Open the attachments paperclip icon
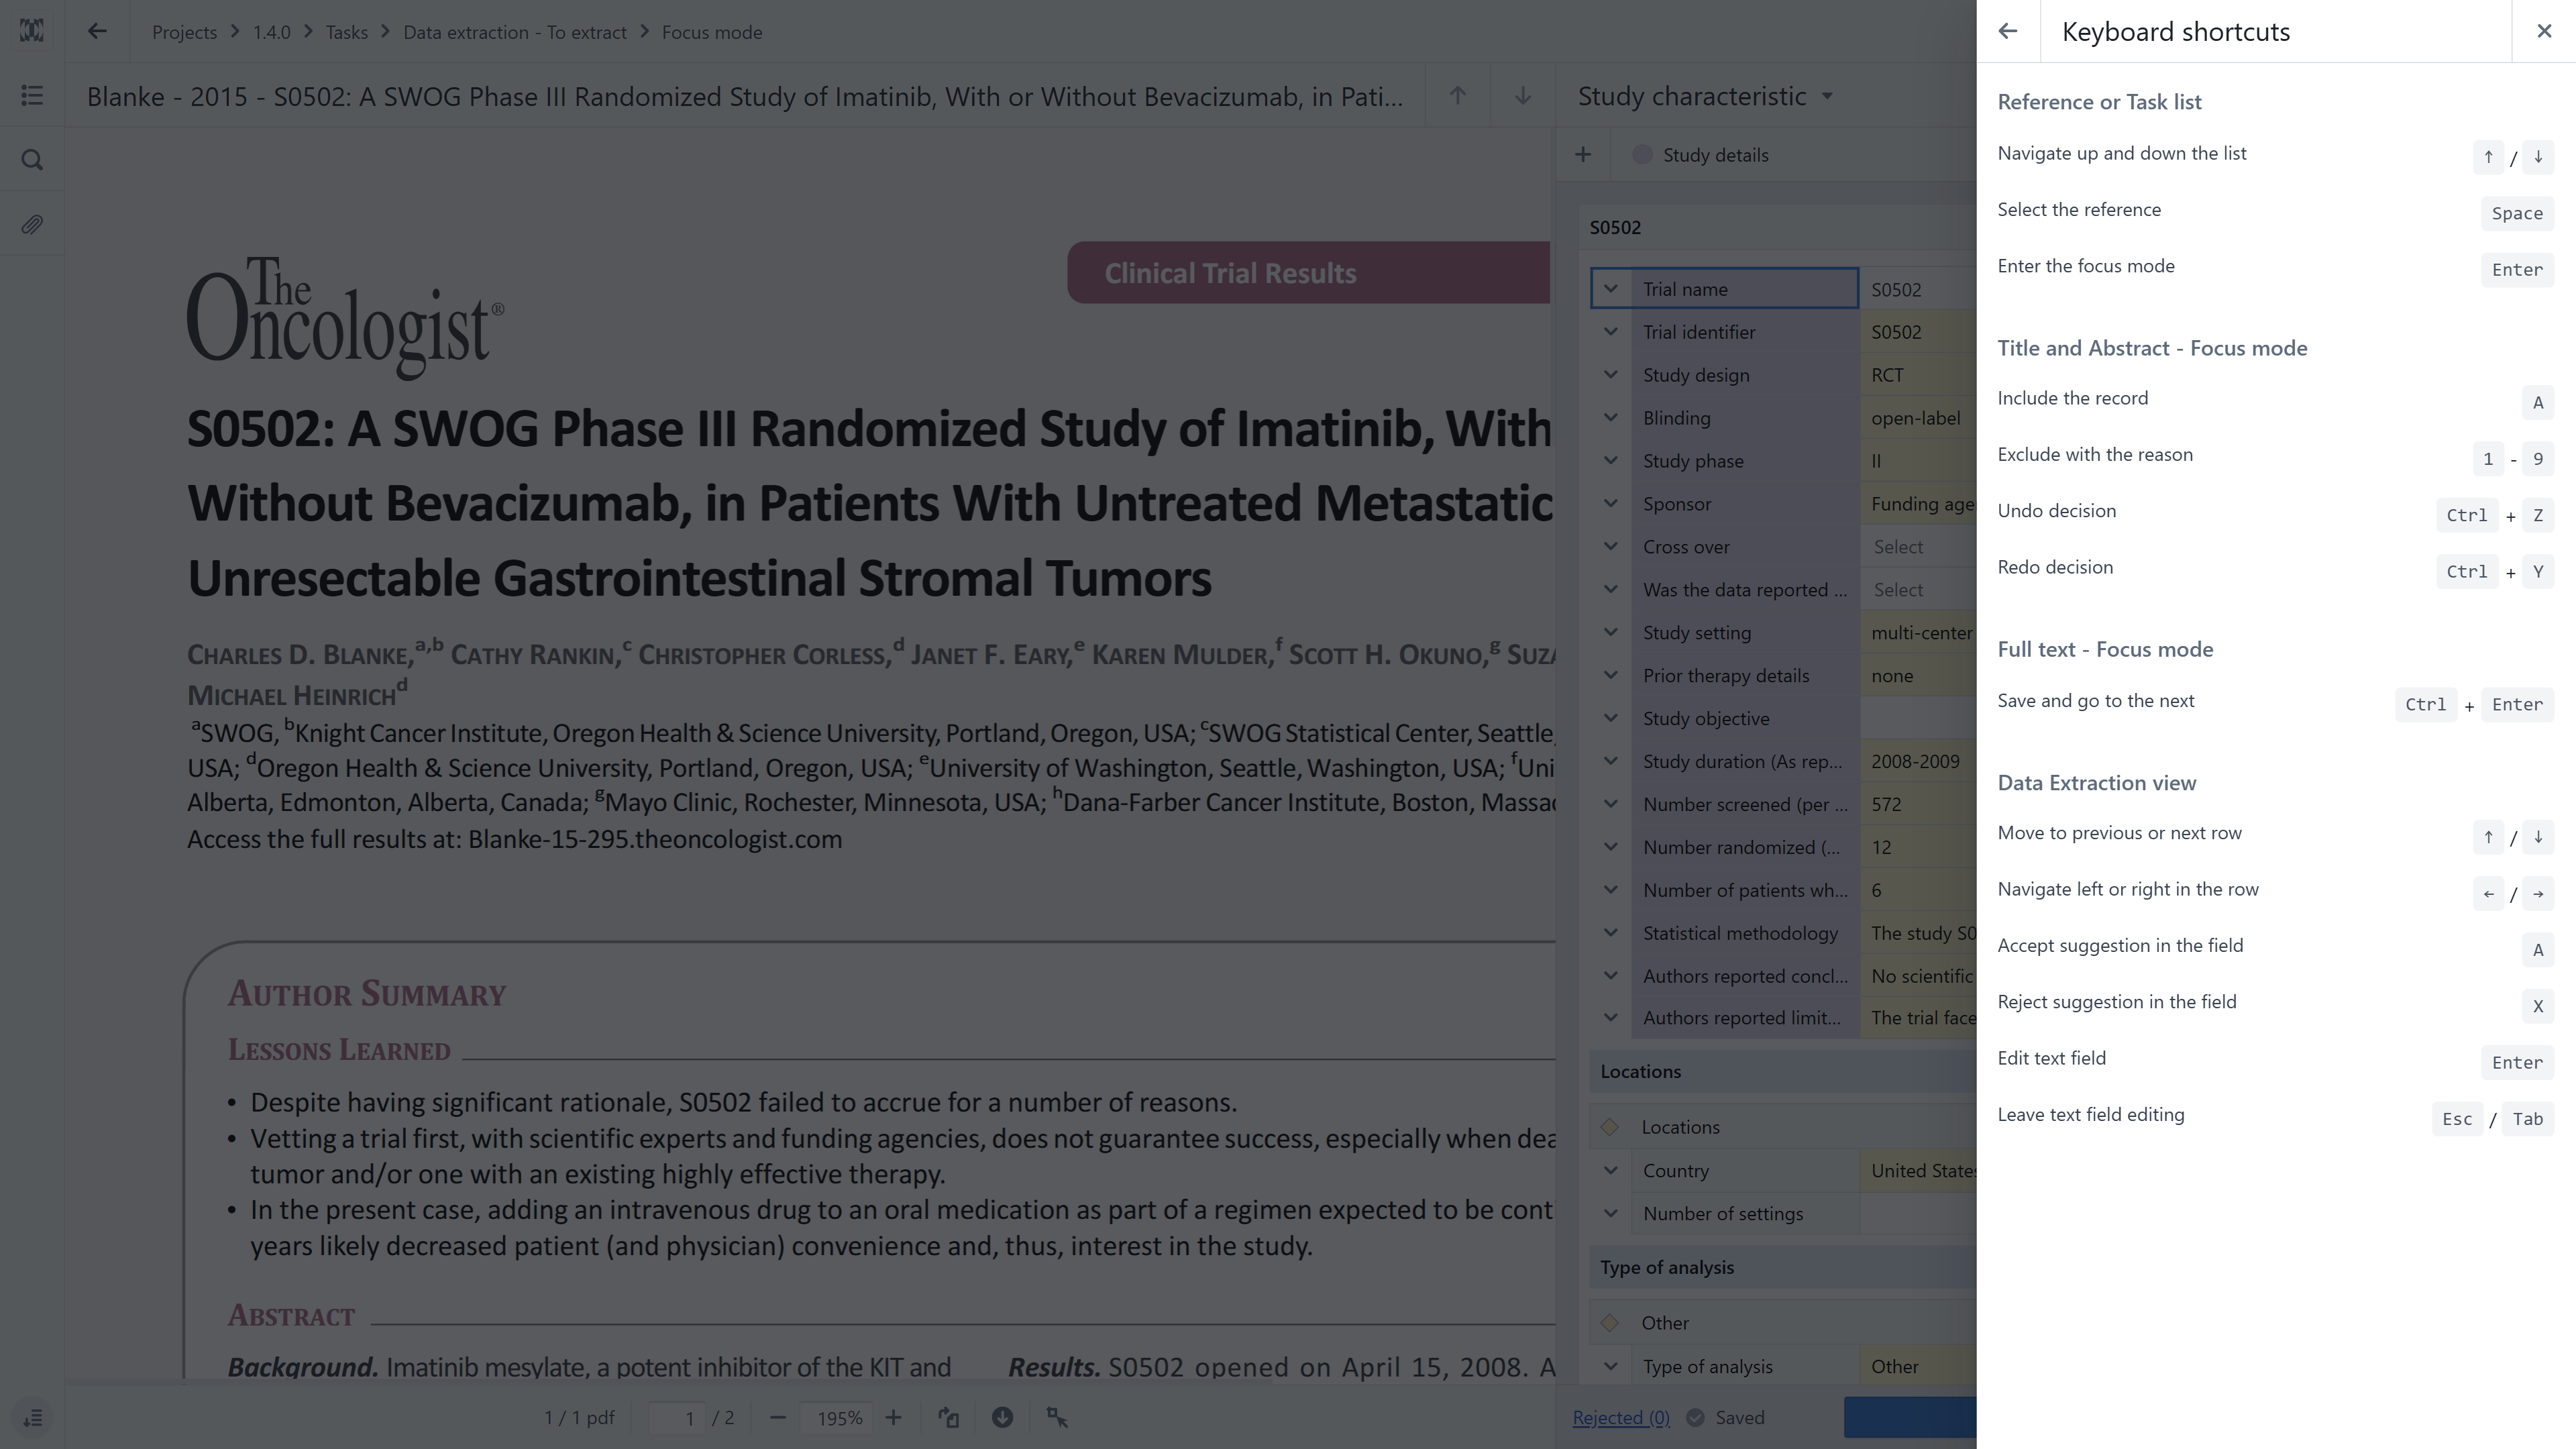This screenshot has height=1449, width=2576. [32, 224]
